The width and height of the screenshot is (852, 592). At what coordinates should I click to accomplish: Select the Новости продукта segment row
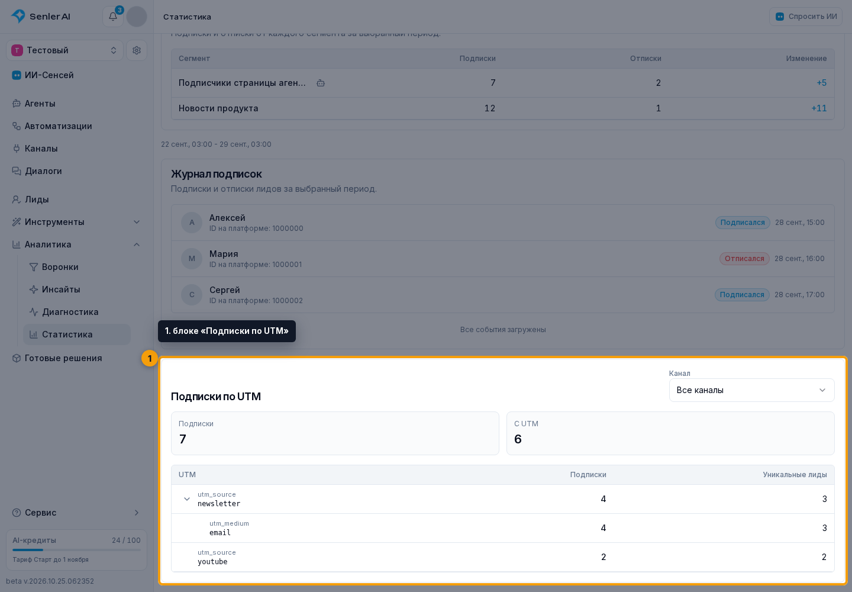pos(503,108)
